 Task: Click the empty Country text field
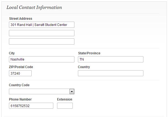tap(110, 73)
